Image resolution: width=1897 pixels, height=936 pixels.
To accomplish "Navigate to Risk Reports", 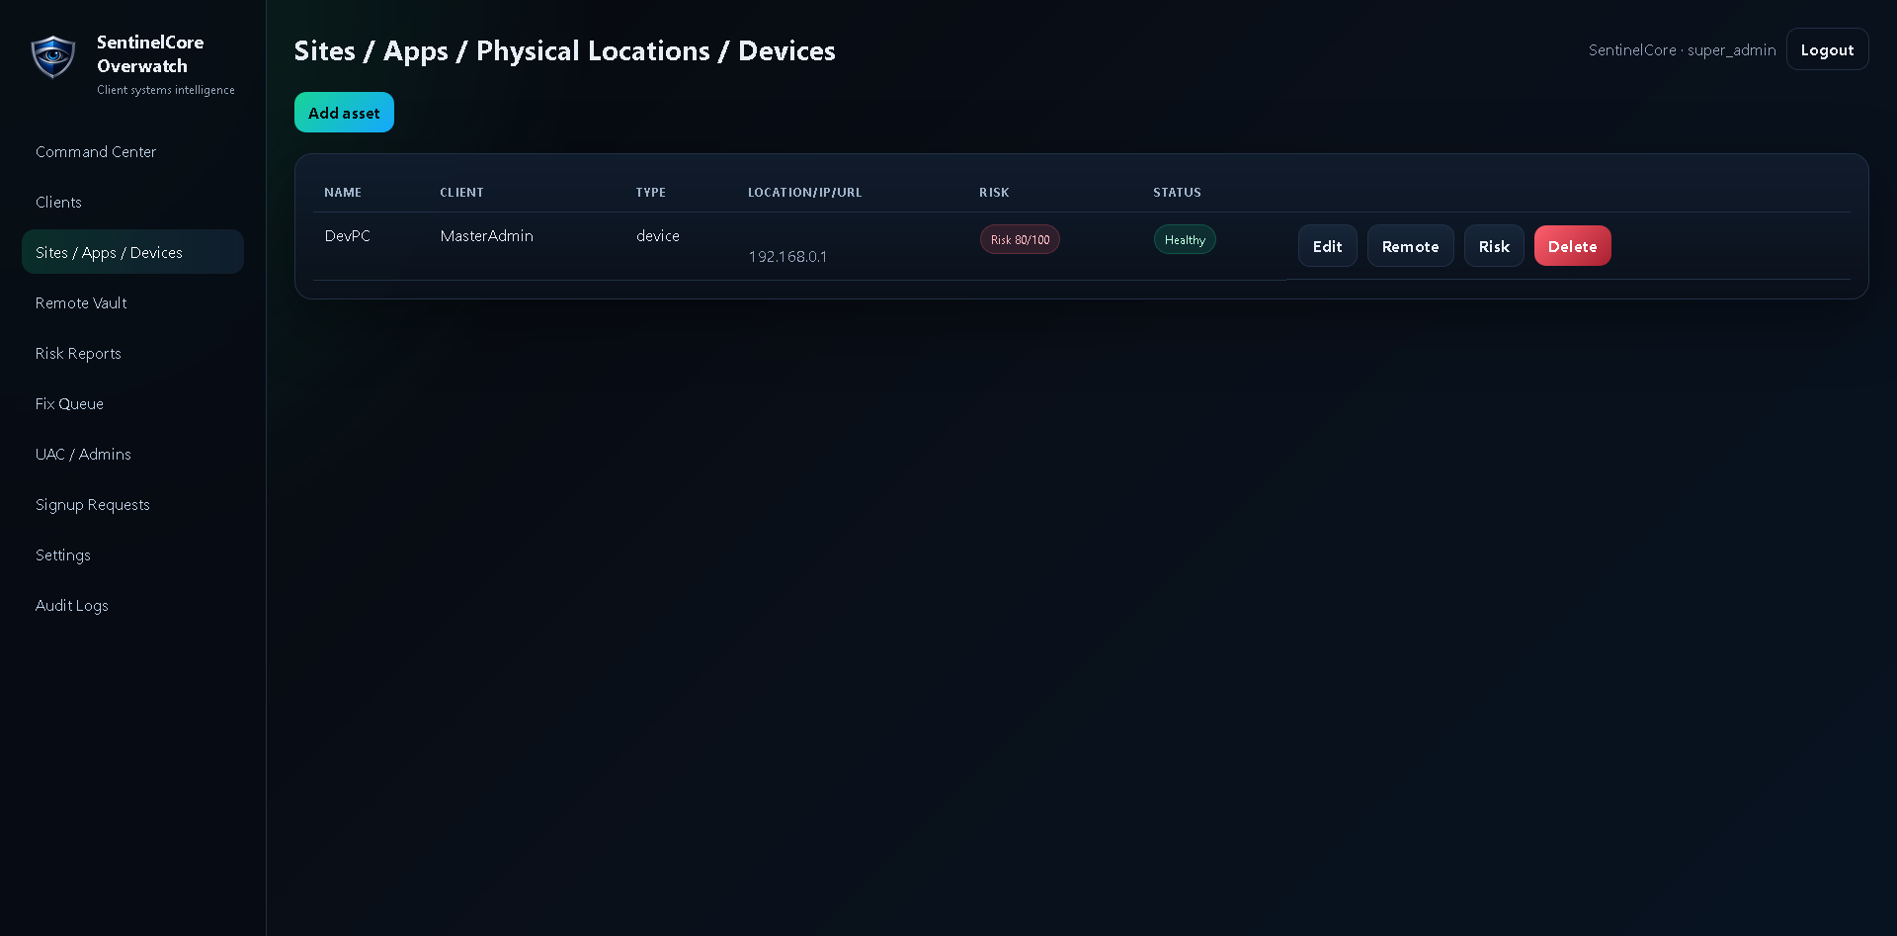I will (x=132, y=353).
